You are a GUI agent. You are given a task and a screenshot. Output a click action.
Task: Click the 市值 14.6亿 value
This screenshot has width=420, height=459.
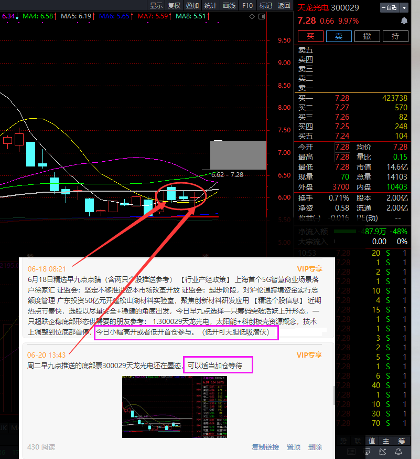(x=397, y=167)
